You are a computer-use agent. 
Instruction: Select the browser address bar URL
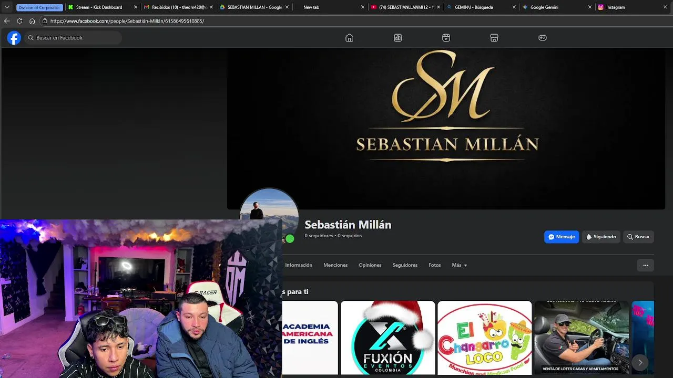coord(127,21)
